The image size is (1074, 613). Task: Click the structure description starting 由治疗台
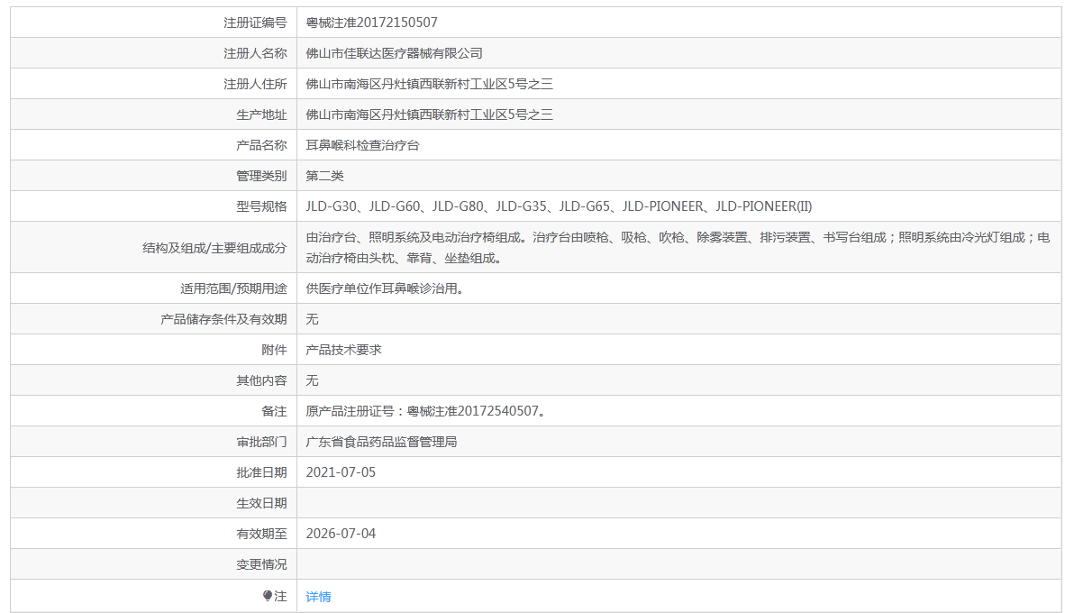[x=678, y=248]
